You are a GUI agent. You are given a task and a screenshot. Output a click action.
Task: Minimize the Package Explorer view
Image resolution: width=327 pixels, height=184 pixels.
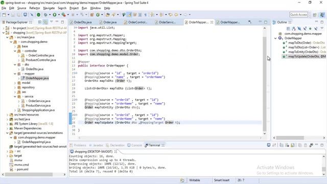pos(57,21)
